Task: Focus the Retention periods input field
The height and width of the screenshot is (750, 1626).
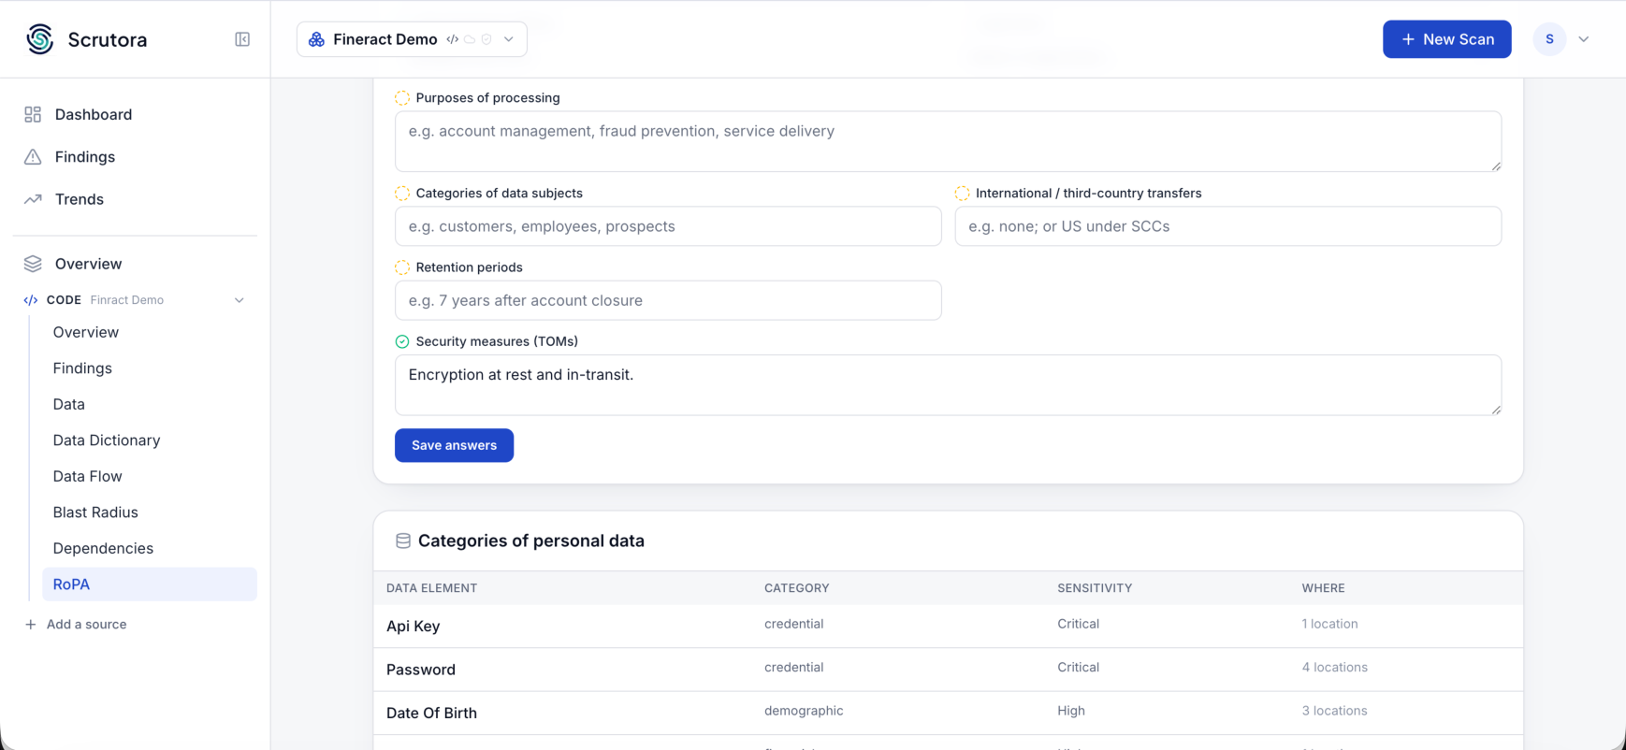Action: (x=668, y=300)
